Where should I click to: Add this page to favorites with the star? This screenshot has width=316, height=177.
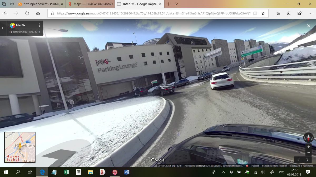tap(263, 13)
